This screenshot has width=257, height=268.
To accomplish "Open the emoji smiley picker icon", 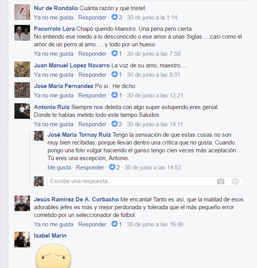I will [235, 182].
